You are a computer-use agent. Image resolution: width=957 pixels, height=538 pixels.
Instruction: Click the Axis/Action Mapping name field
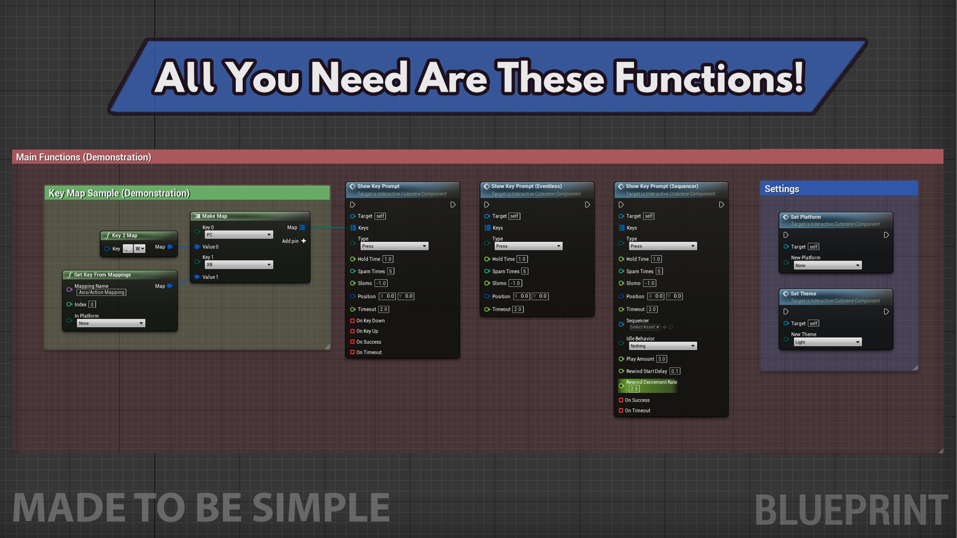pyautogui.click(x=102, y=293)
